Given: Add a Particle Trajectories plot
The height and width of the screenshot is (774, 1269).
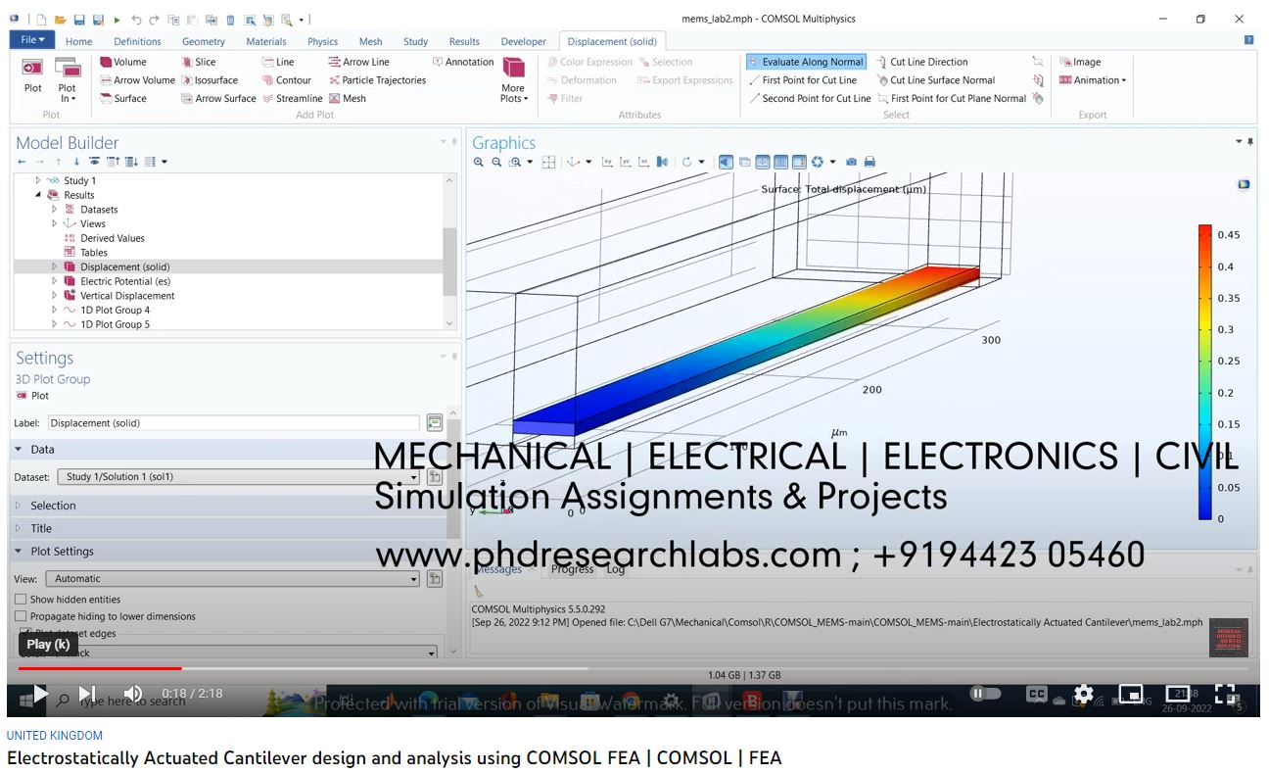Looking at the screenshot, I should tap(377, 80).
